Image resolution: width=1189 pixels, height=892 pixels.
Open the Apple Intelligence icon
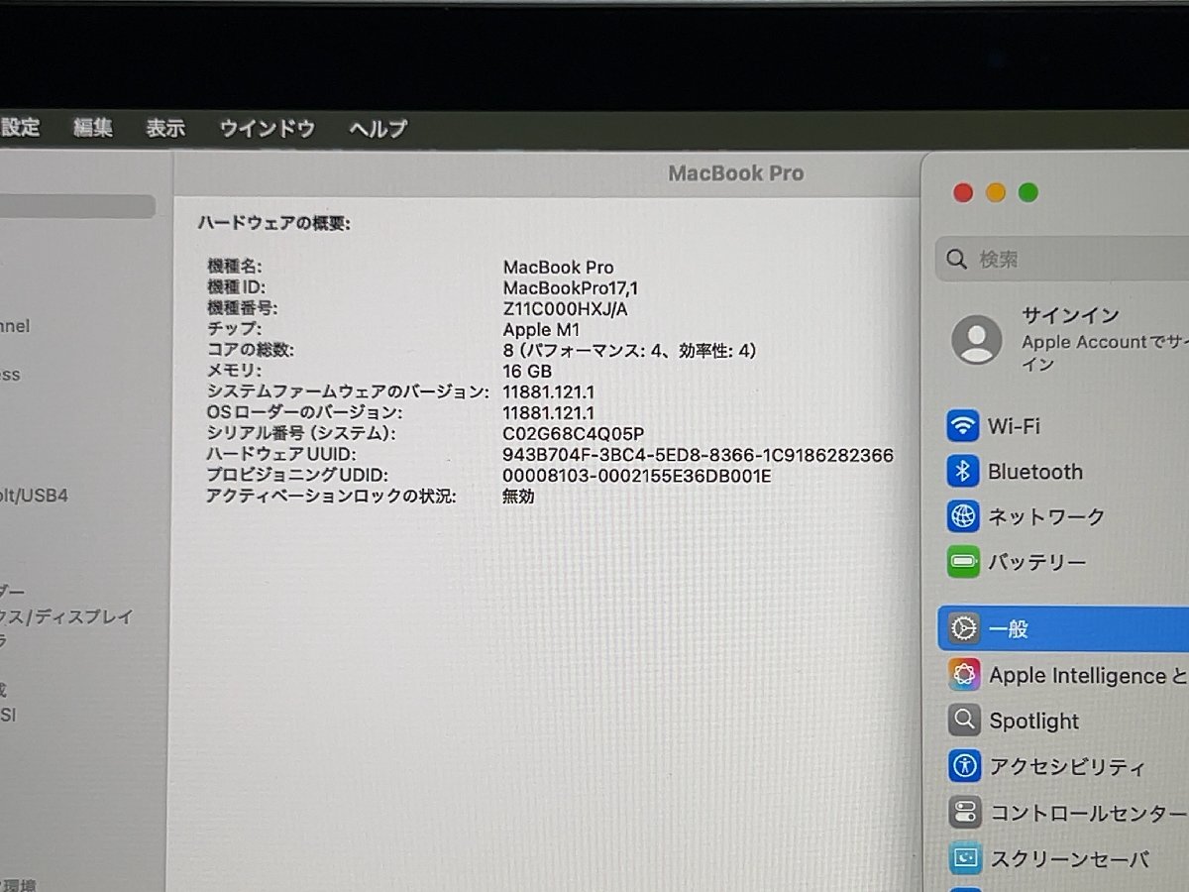tap(964, 675)
